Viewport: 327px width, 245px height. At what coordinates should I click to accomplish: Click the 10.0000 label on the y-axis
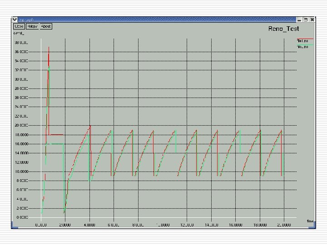click(21, 171)
